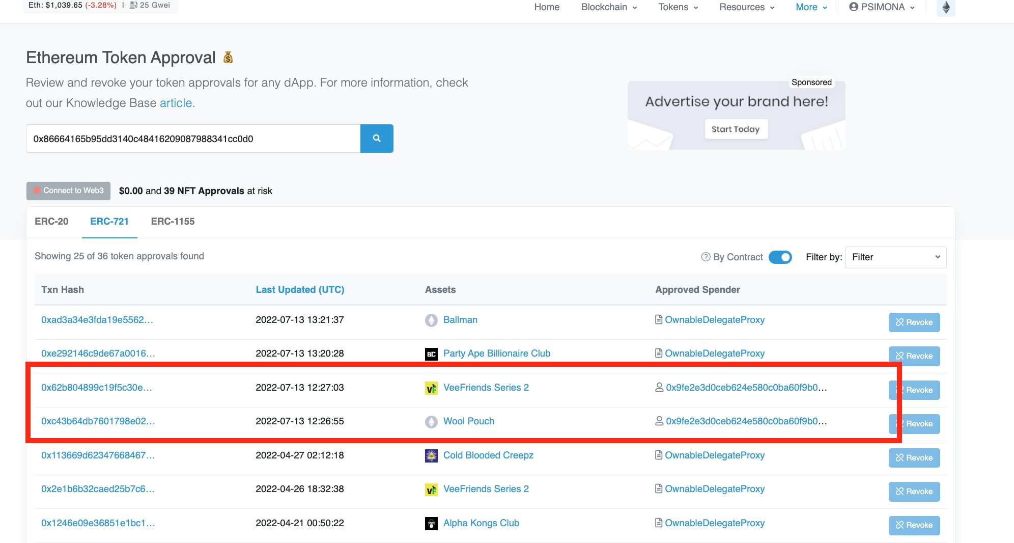Click the address search input field
1014x543 pixels.
tap(193, 139)
